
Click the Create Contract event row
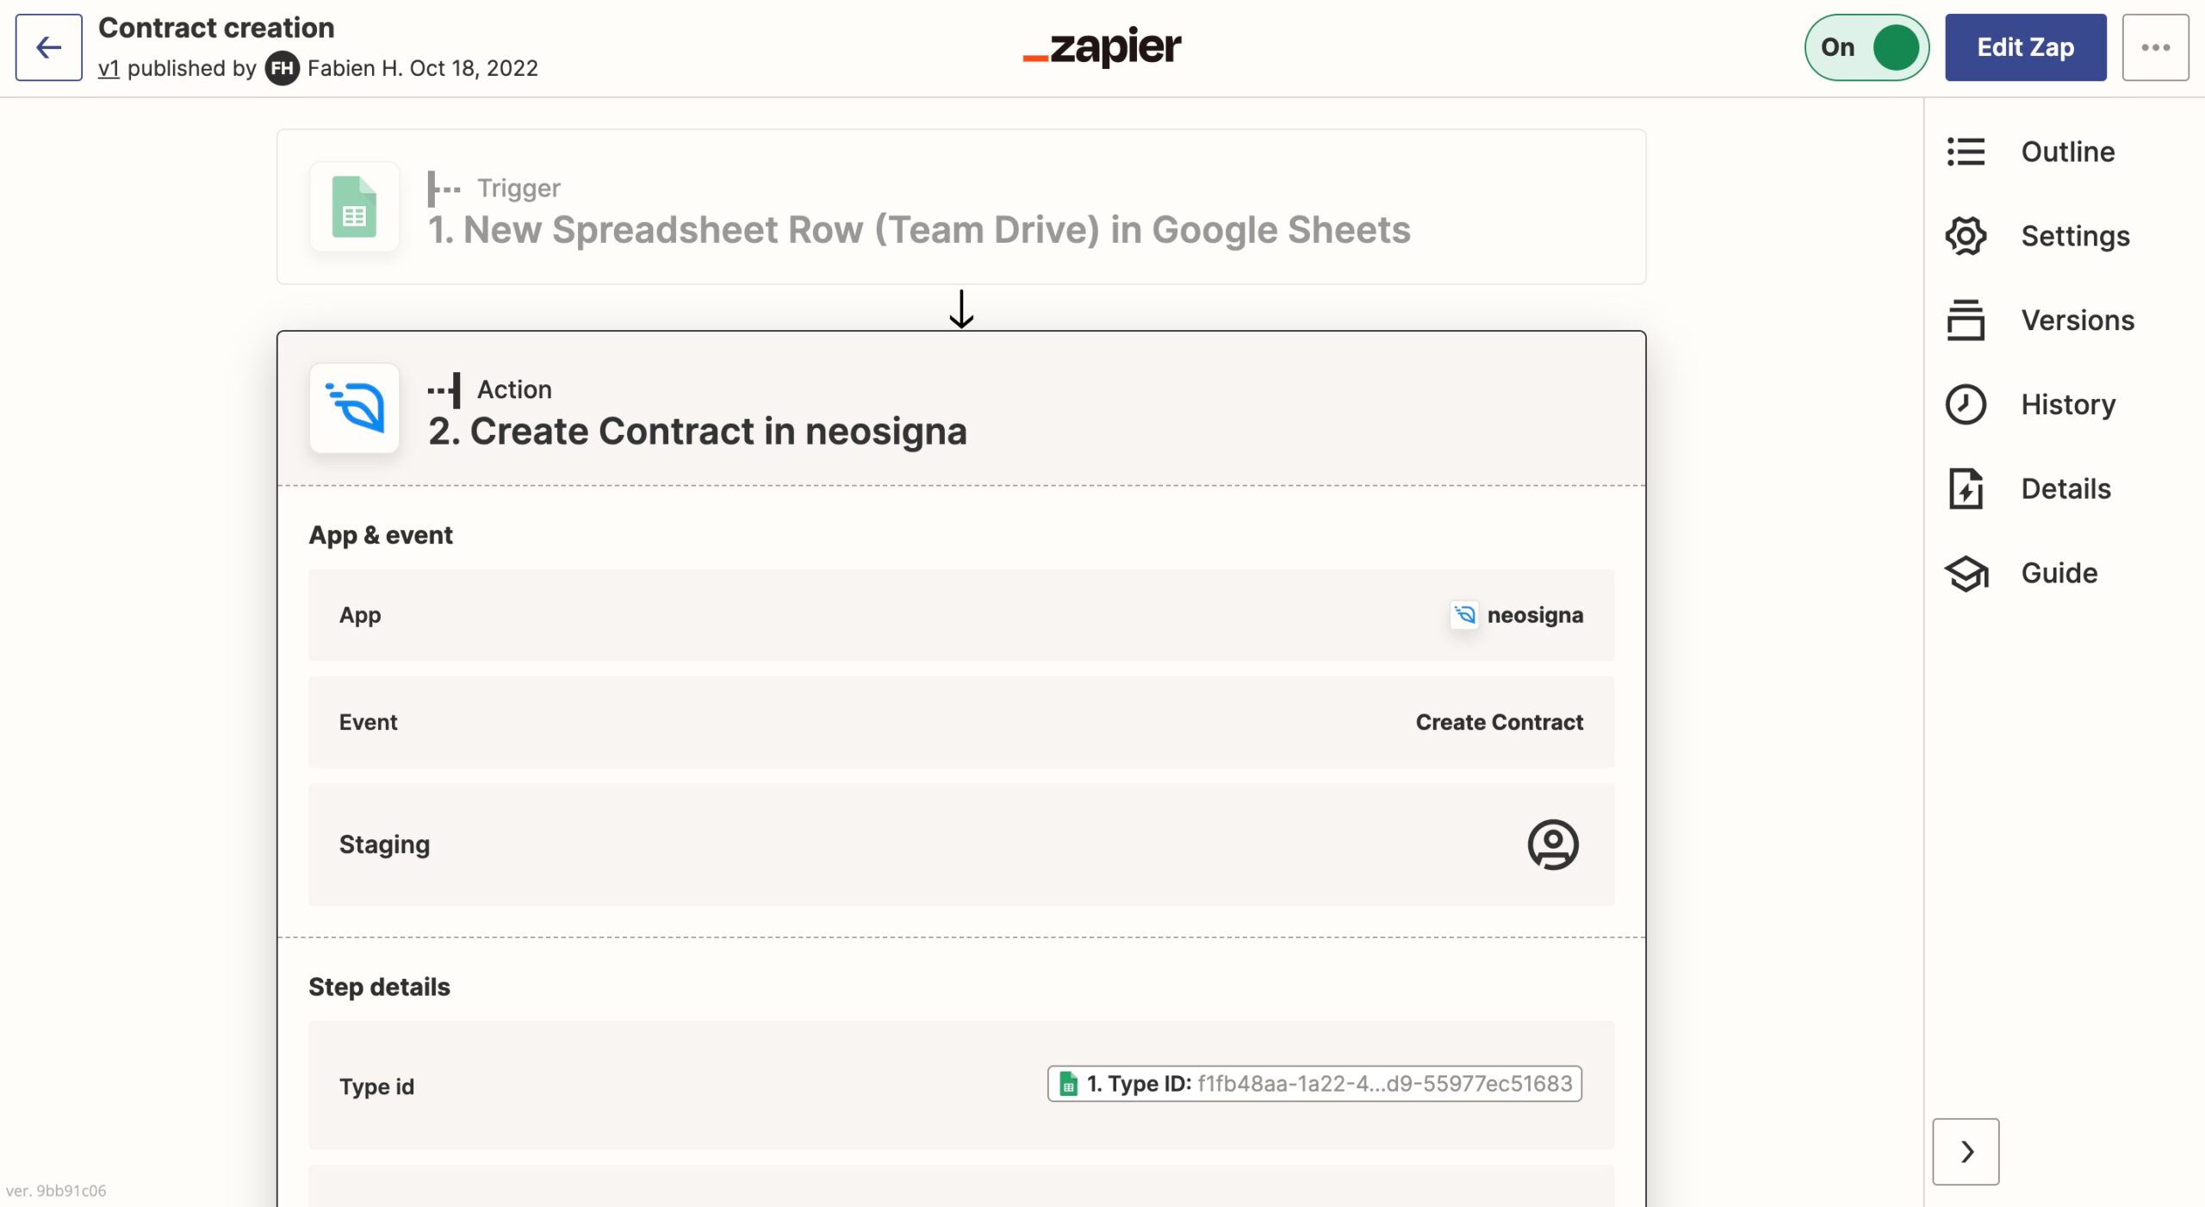[961, 722]
